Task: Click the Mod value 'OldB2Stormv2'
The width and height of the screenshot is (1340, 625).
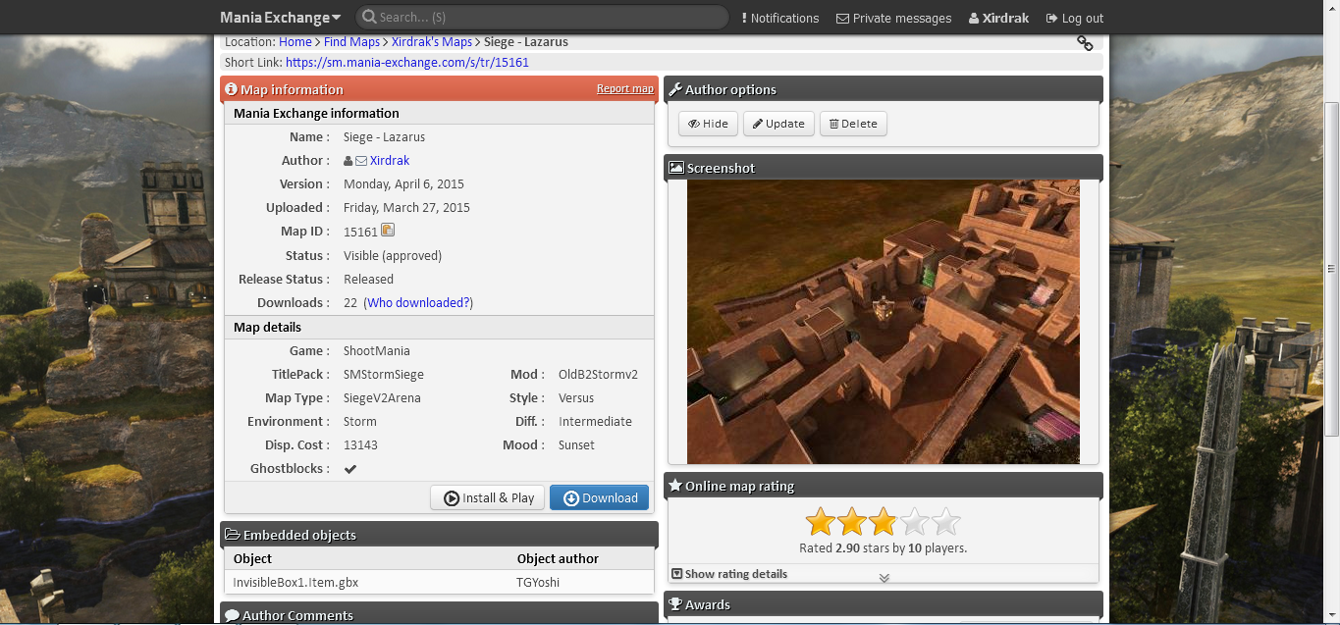Action: pyautogui.click(x=599, y=374)
